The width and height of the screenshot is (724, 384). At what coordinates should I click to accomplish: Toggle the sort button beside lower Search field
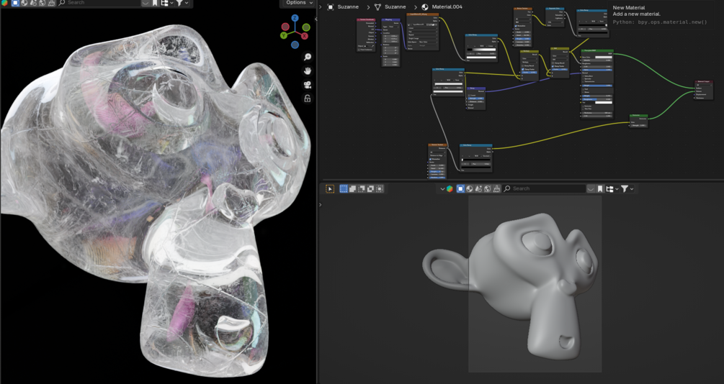591,188
